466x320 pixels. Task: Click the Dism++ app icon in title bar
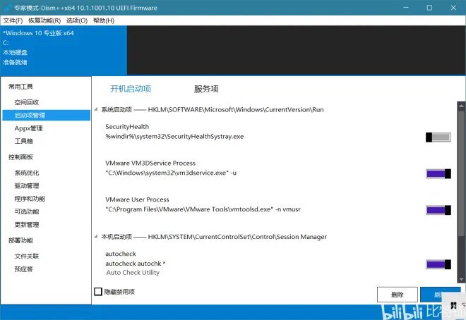7,8
